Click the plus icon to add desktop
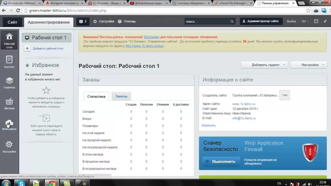Screen dimensions: 331x186 coord(27,48)
